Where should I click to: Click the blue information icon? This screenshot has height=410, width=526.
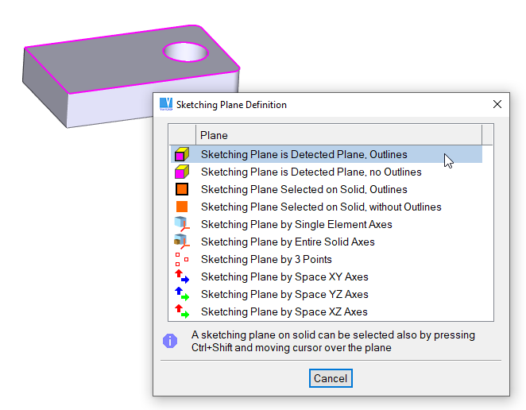170,341
